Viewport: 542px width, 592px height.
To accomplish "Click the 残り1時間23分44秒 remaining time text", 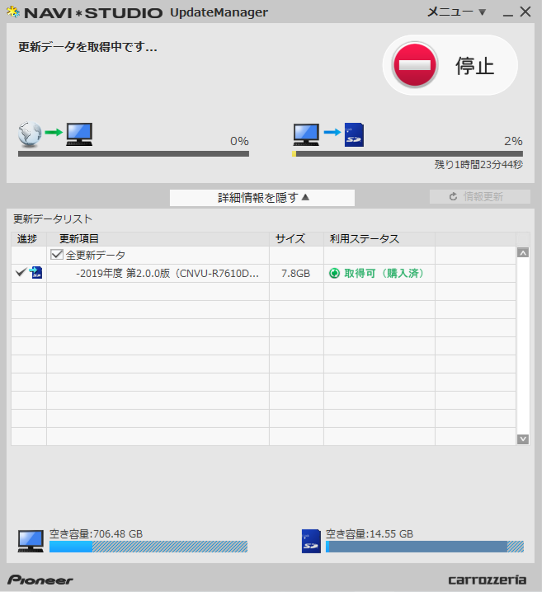I will (x=478, y=165).
